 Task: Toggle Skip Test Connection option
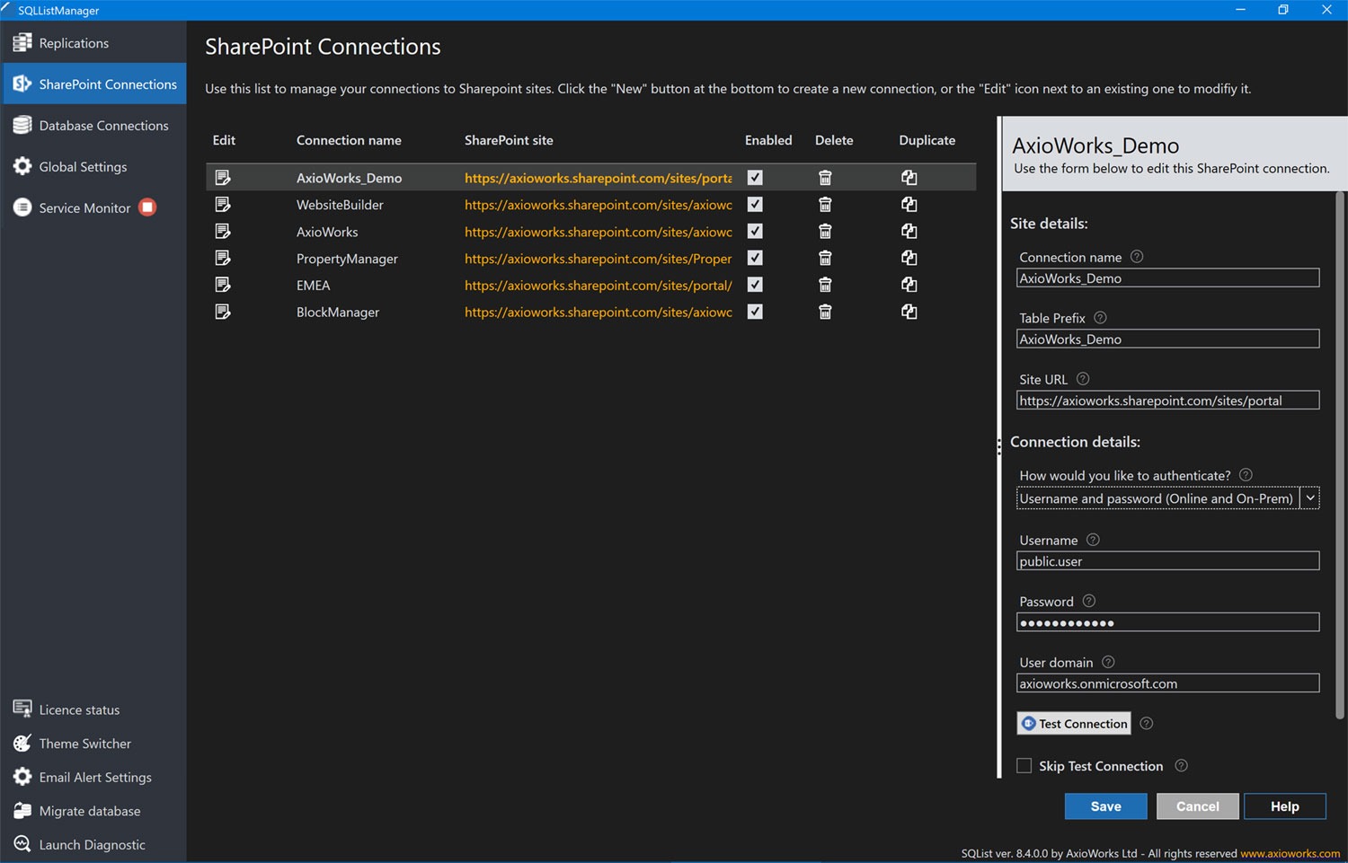tap(1024, 765)
